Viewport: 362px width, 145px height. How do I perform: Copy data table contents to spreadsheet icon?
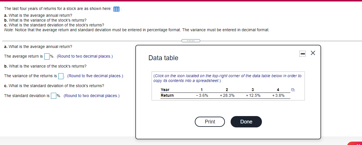point(293,90)
